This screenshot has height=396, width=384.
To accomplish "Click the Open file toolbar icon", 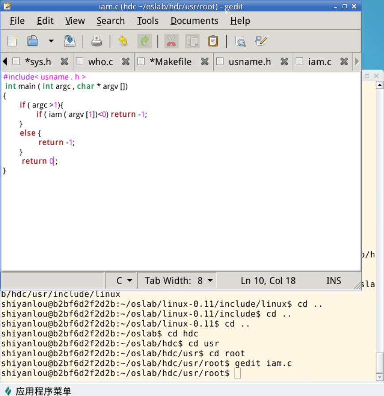I will coord(33,41).
